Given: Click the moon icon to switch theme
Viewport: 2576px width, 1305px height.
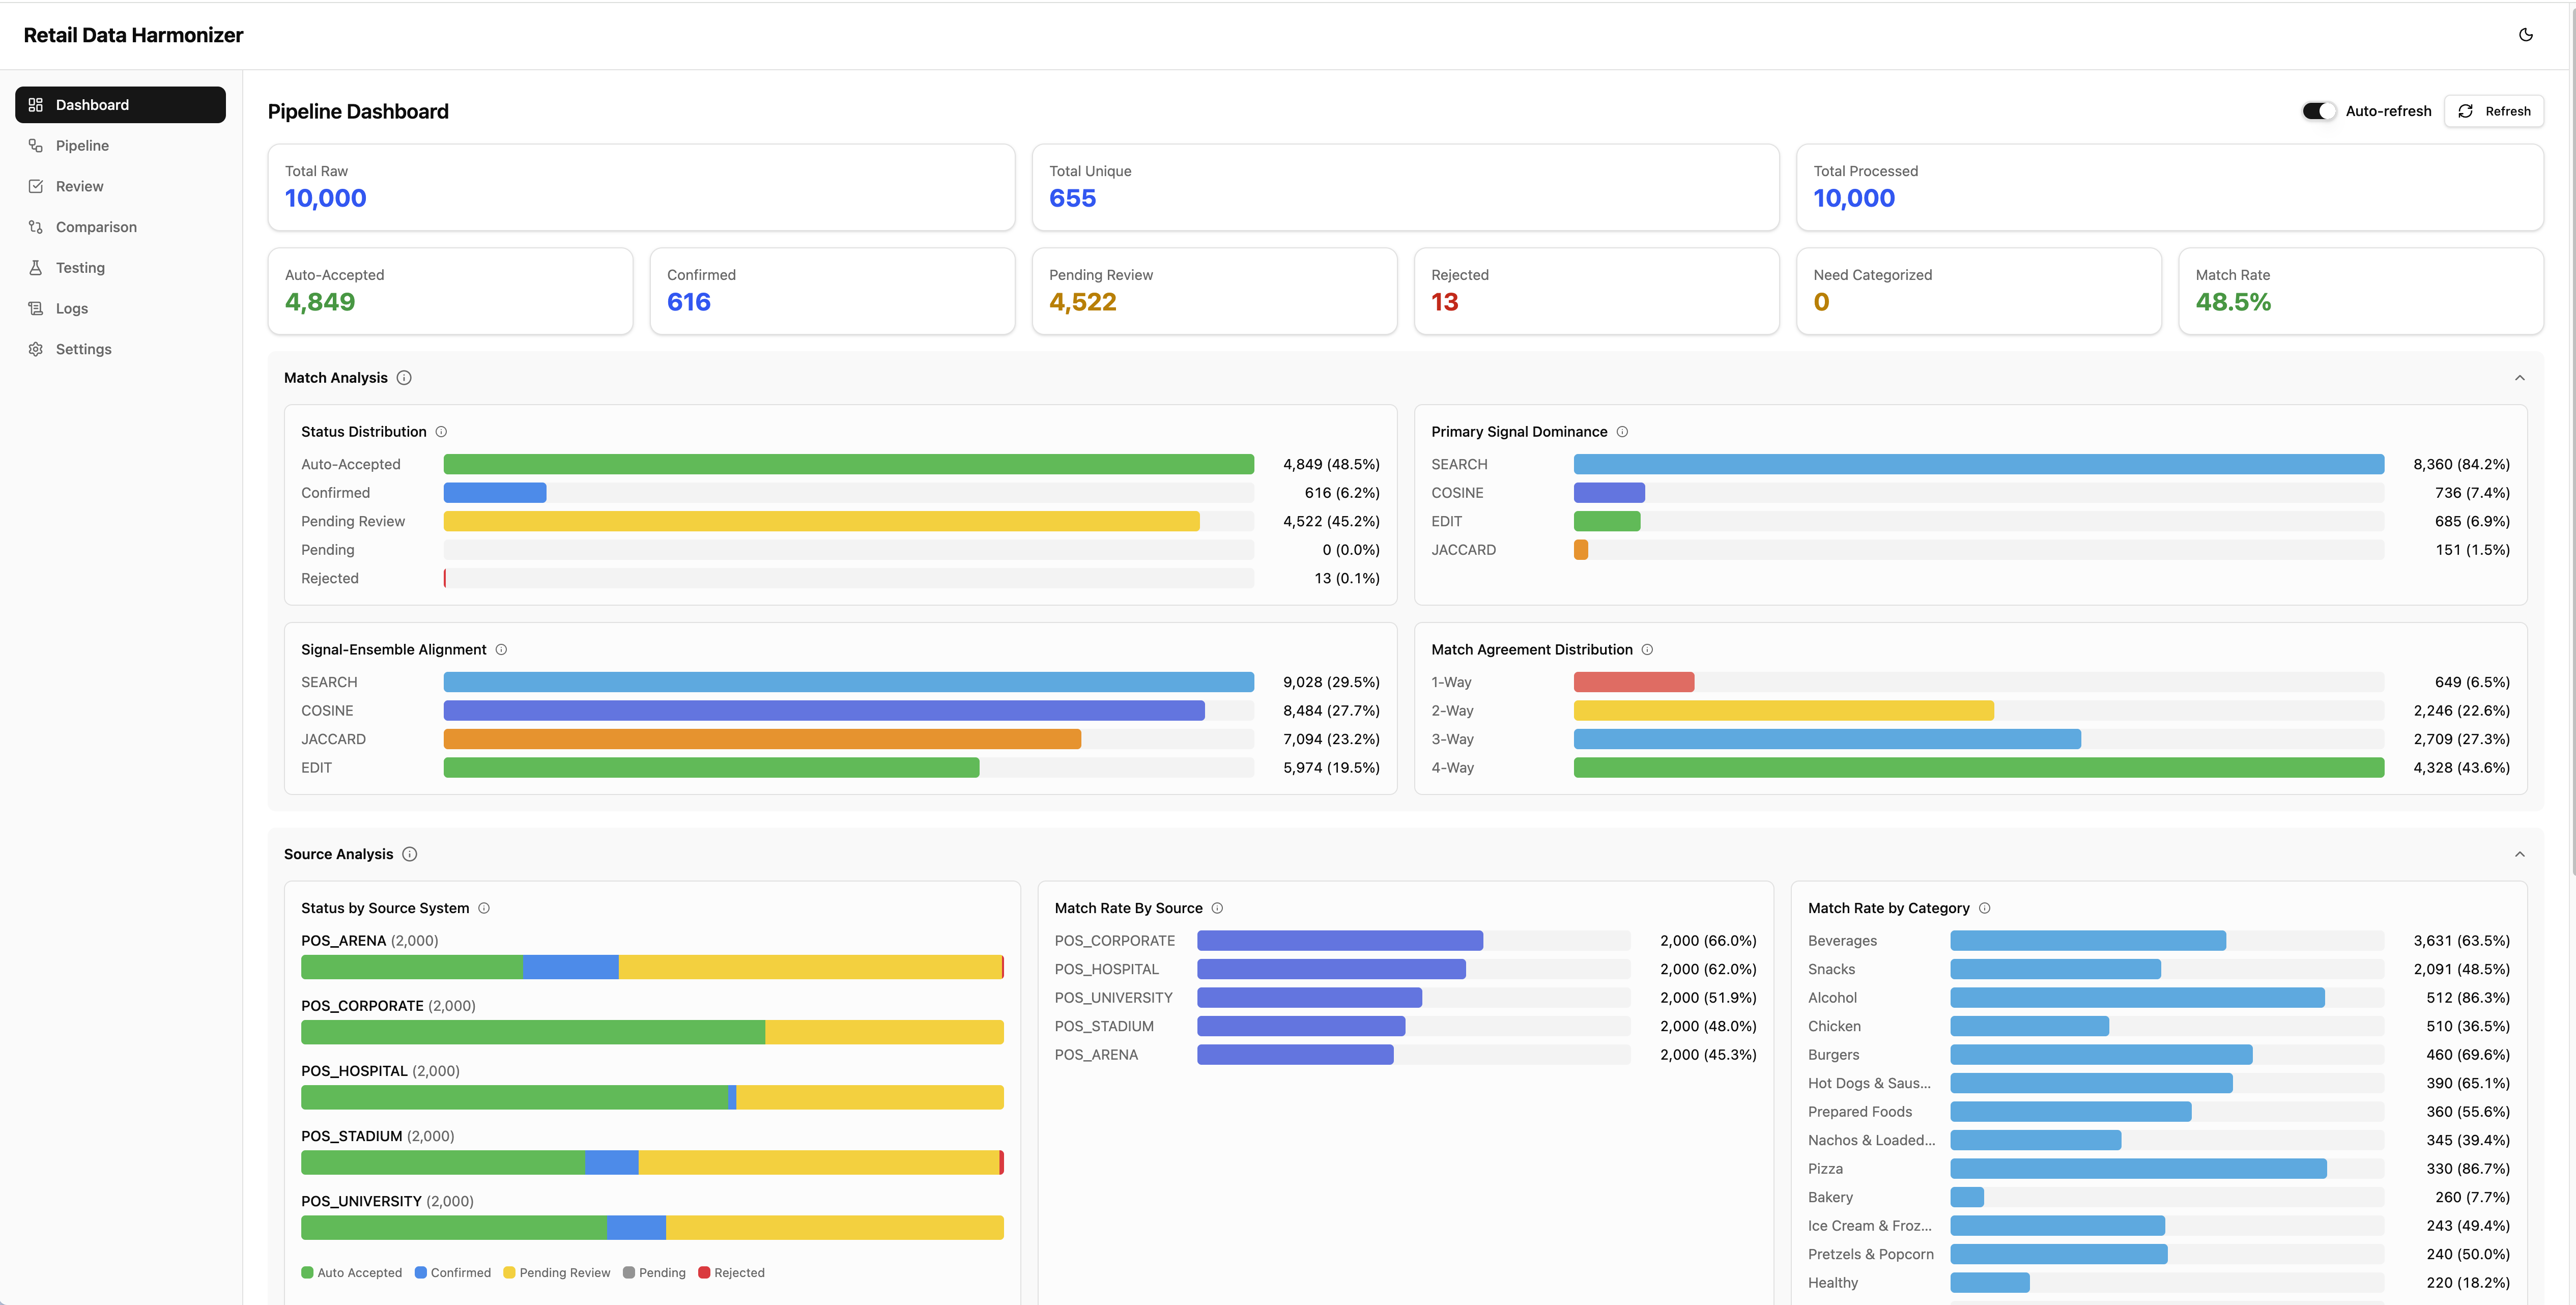Looking at the screenshot, I should [x=2527, y=35].
